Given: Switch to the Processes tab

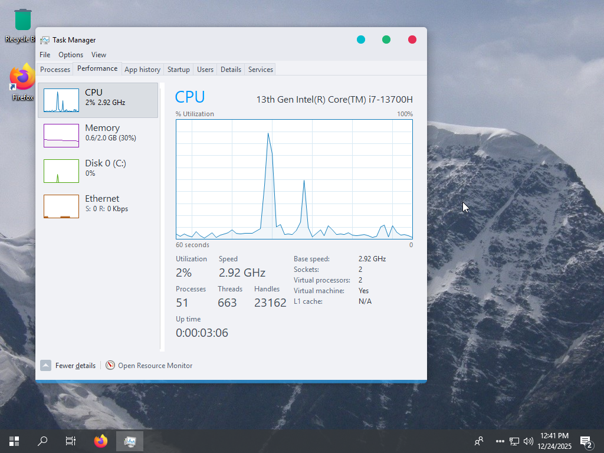Looking at the screenshot, I should click(x=55, y=70).
